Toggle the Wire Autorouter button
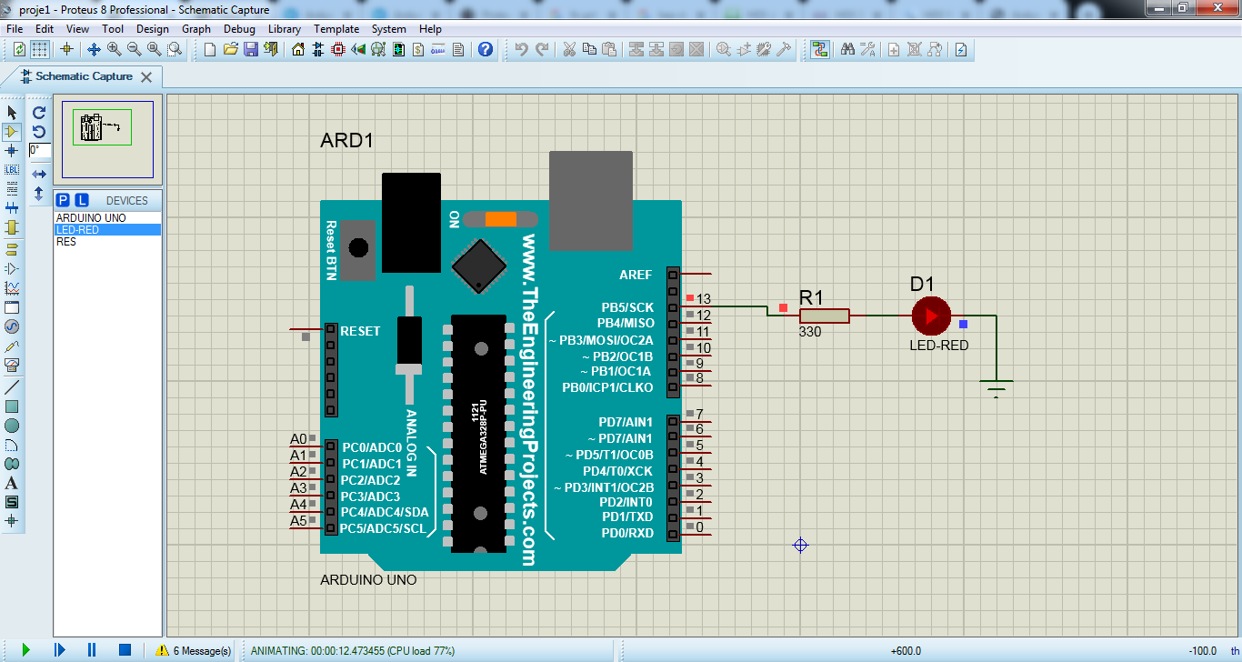Image resolution: width=1242 pixels, height=662 pixels. tap(820, 49)
